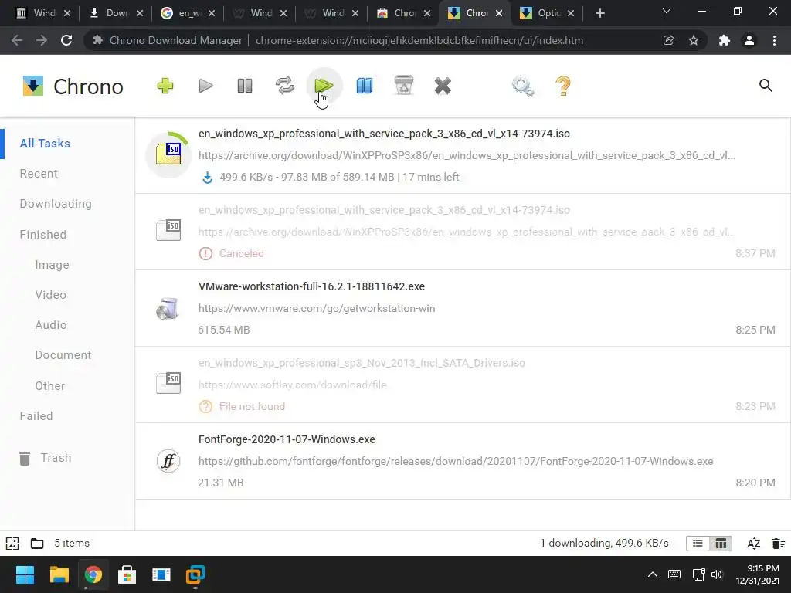Click the AZ sort icon

point(754,543)
